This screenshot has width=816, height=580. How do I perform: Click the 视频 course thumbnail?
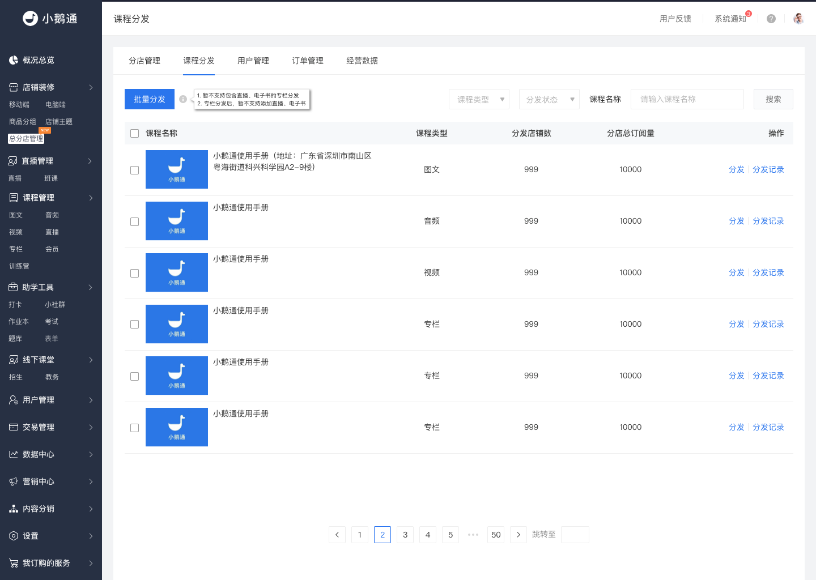point(177,272)
